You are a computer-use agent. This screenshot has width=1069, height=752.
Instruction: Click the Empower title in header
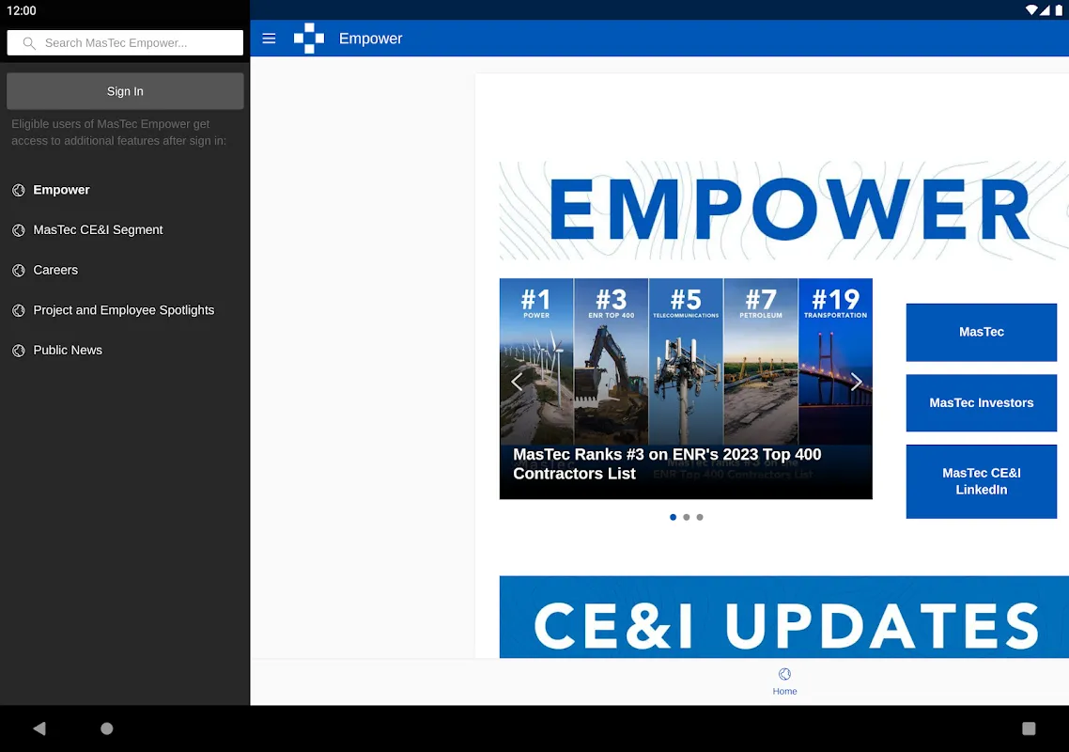[x=371, y=39]
